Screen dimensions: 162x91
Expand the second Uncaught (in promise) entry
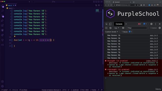click(x=108, y=70)
